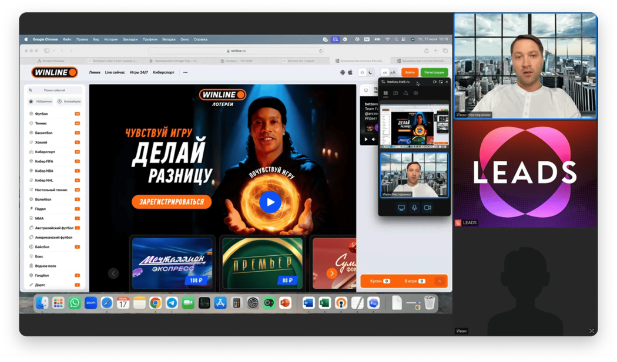Image resolution: width=617 pixels, height=362 pixels.
Task: Open the Ближайшие upcoming filter
Action: [x=69, y=102]
